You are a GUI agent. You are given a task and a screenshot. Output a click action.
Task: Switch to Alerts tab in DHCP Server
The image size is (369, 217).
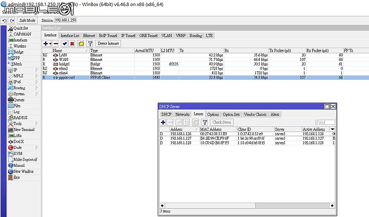pyautogui.click(x=275, y=114)
